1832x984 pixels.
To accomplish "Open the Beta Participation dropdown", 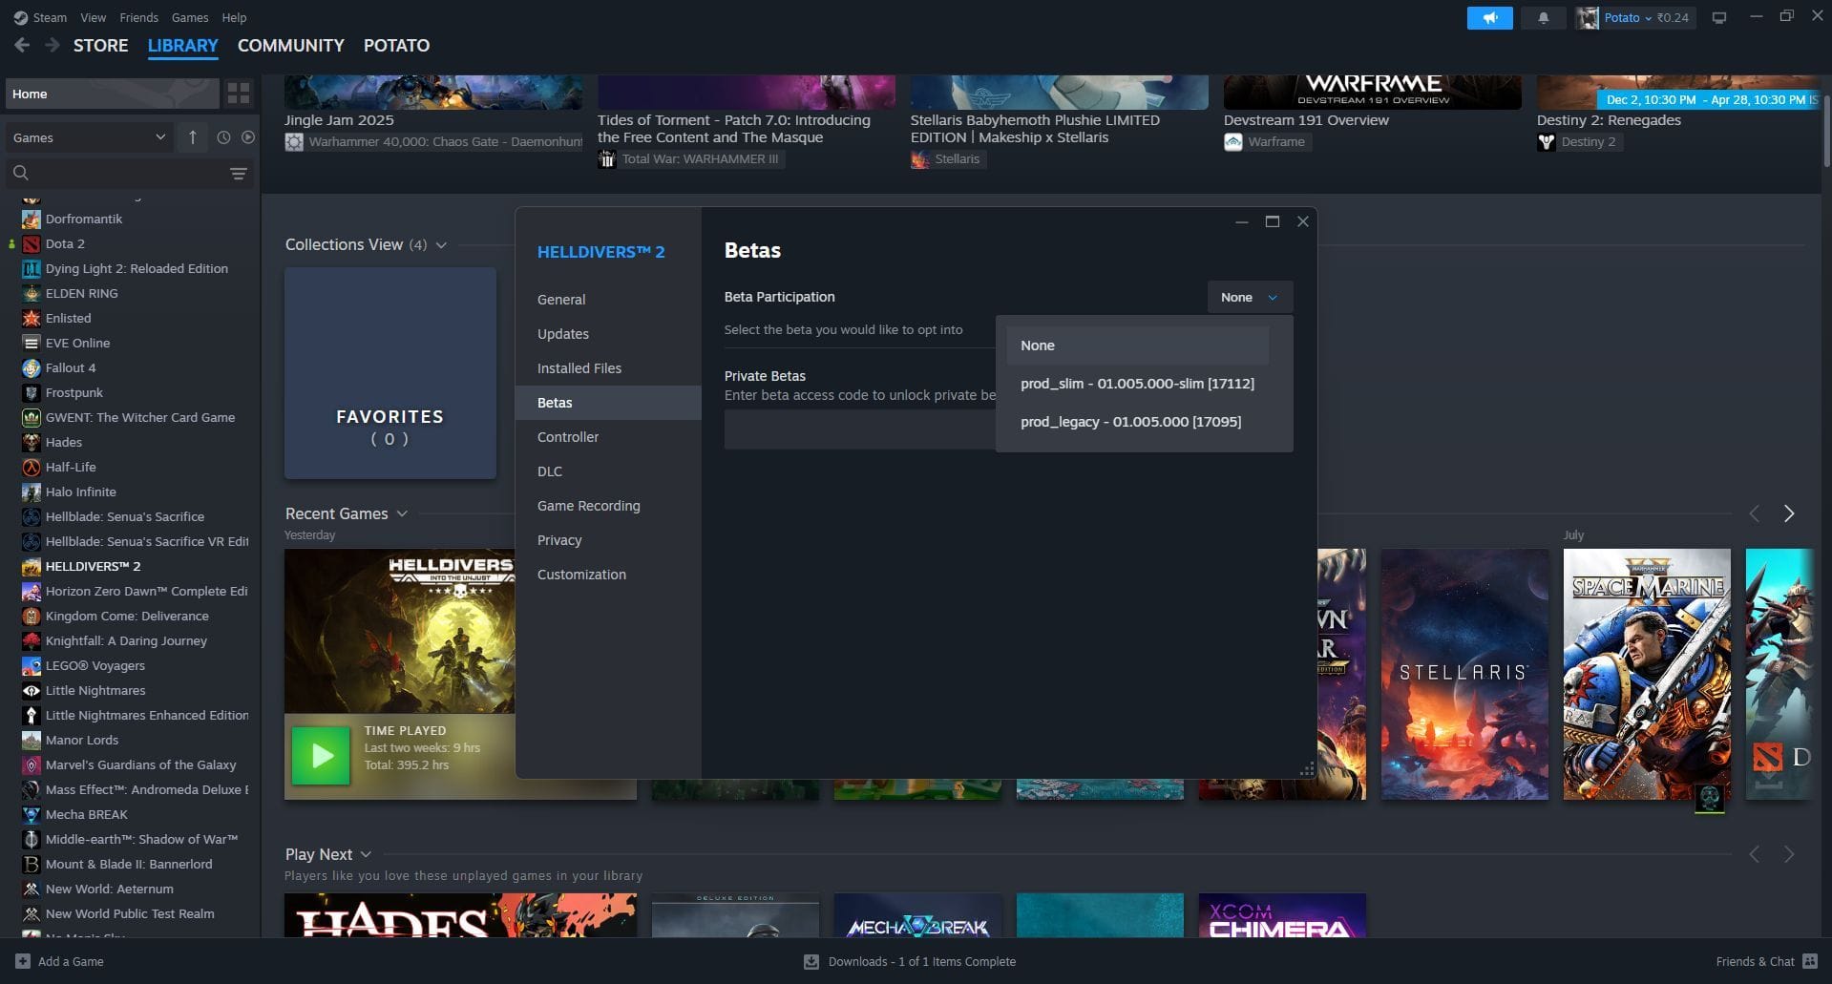I will click(1249, 297).
